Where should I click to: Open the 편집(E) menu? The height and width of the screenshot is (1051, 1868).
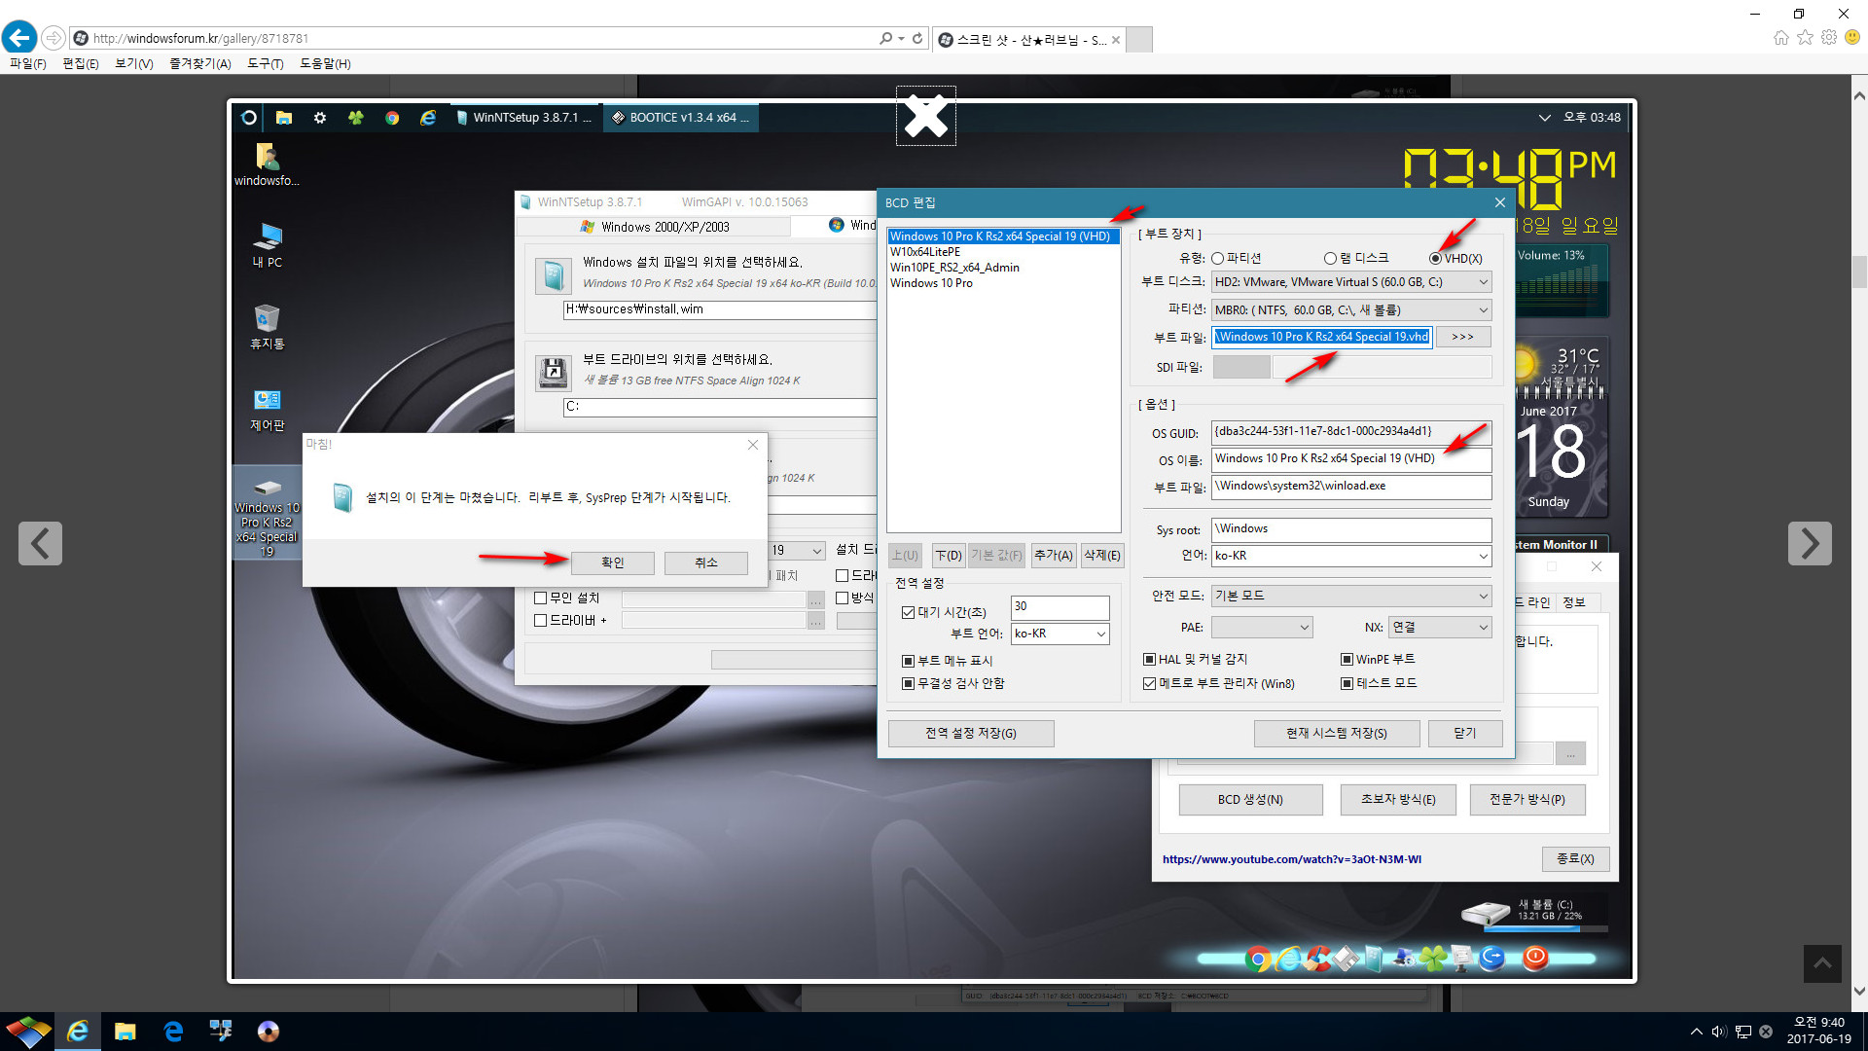click(x=80, y=63)
